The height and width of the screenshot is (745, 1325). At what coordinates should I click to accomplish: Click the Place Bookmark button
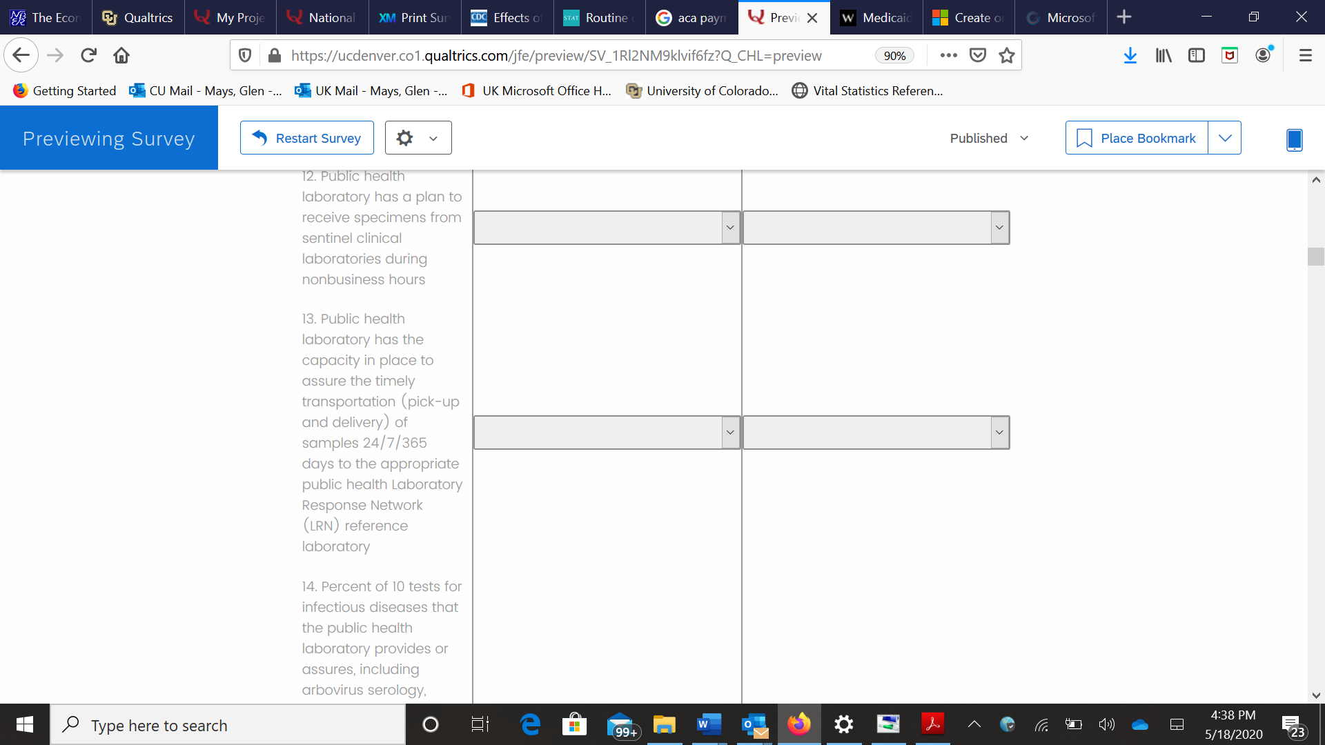pos(1137,138)
